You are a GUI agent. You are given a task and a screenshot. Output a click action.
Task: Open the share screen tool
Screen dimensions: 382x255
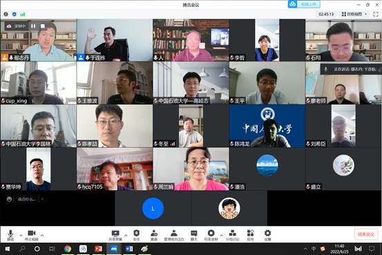tap(115, 235)
